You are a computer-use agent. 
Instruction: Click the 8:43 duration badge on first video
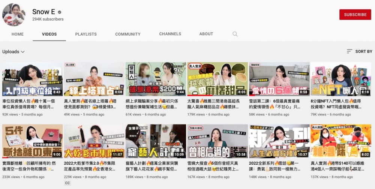click(57, 92)
